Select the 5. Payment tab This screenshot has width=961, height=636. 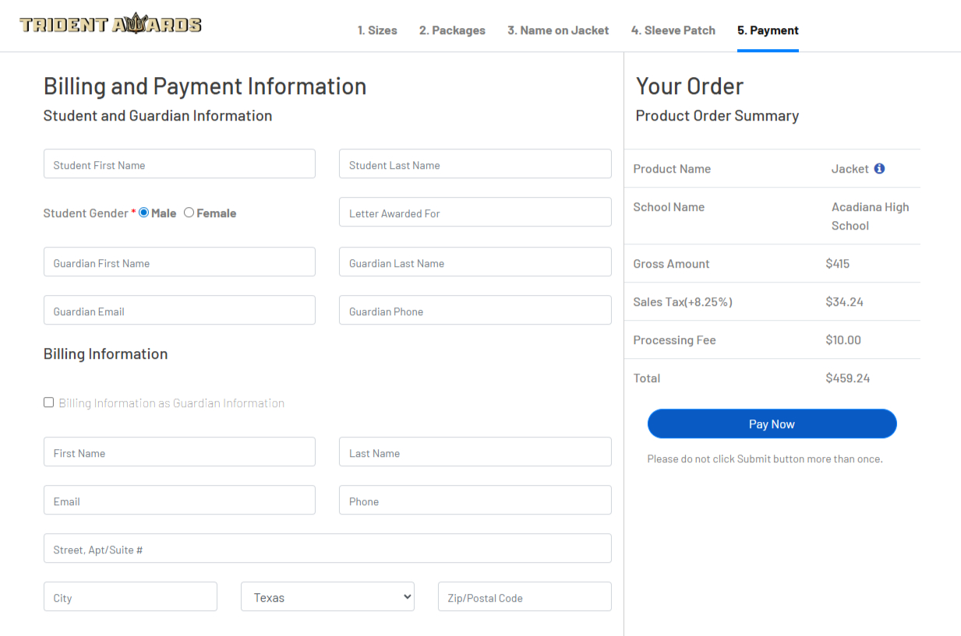[x=768, y=30]
